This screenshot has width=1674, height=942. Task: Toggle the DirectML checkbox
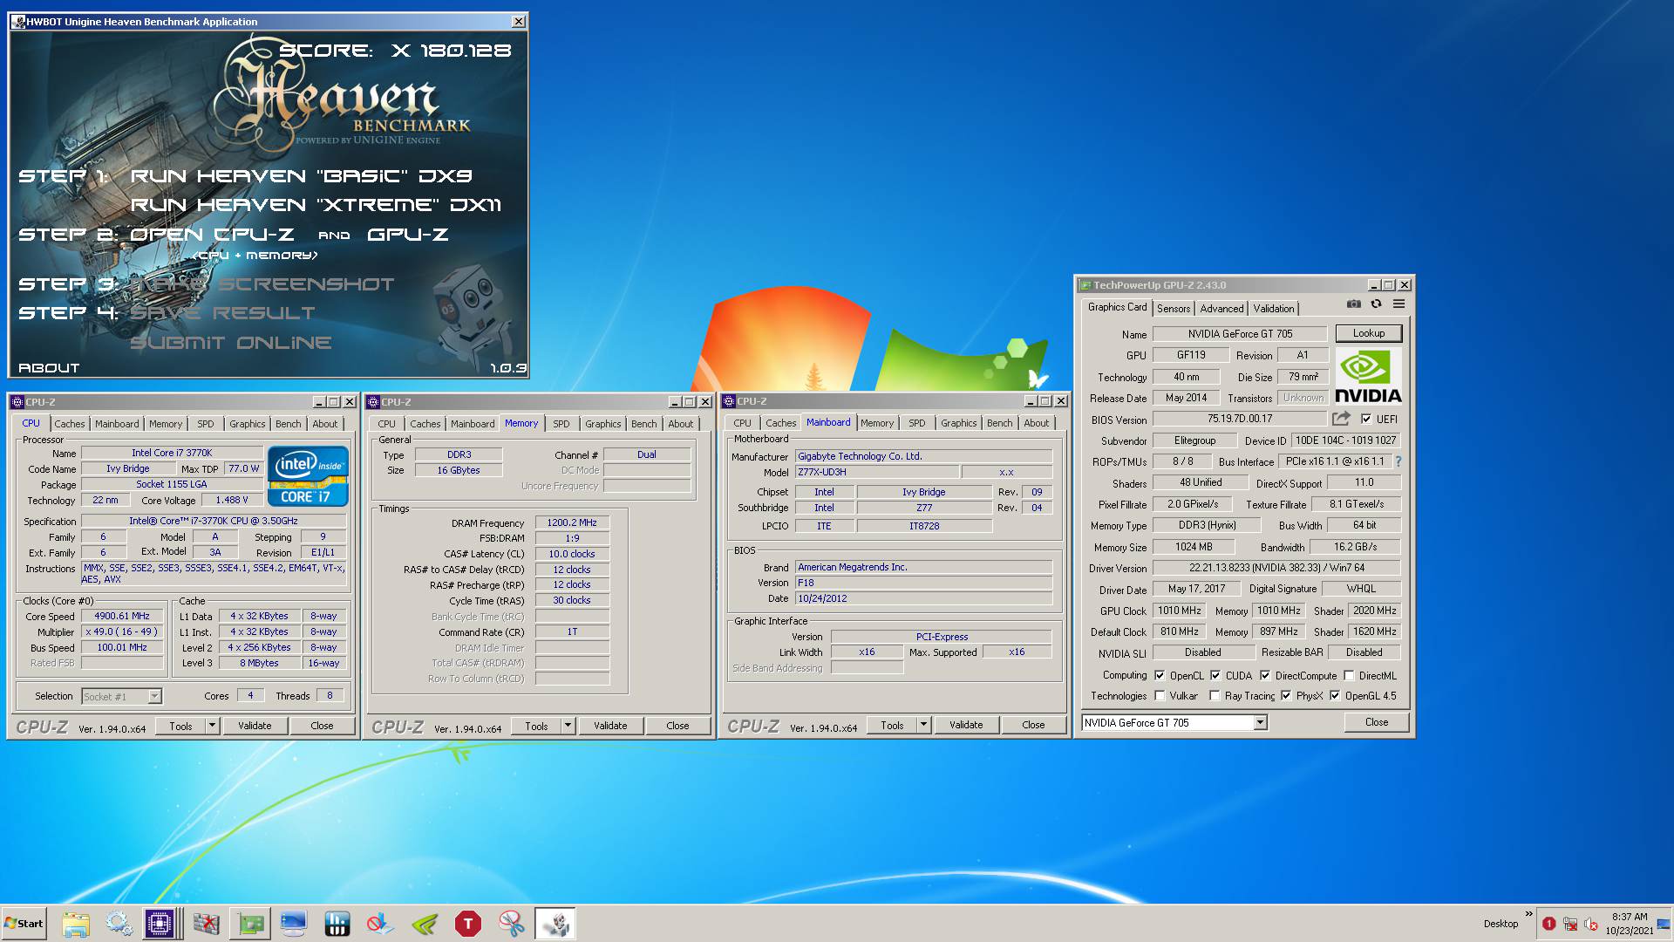pos(1349,675)
